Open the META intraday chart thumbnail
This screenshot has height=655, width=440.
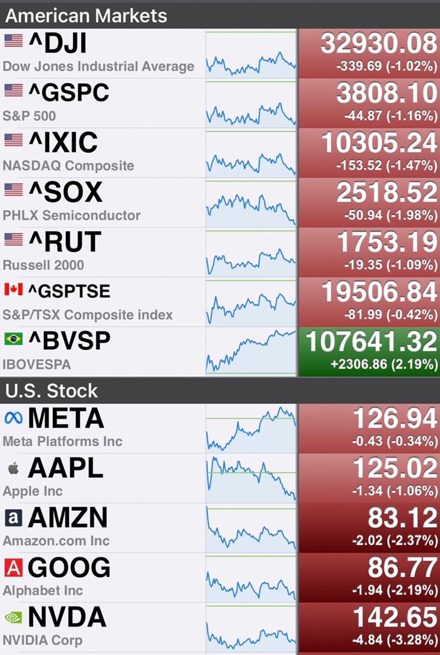point(251,428)
